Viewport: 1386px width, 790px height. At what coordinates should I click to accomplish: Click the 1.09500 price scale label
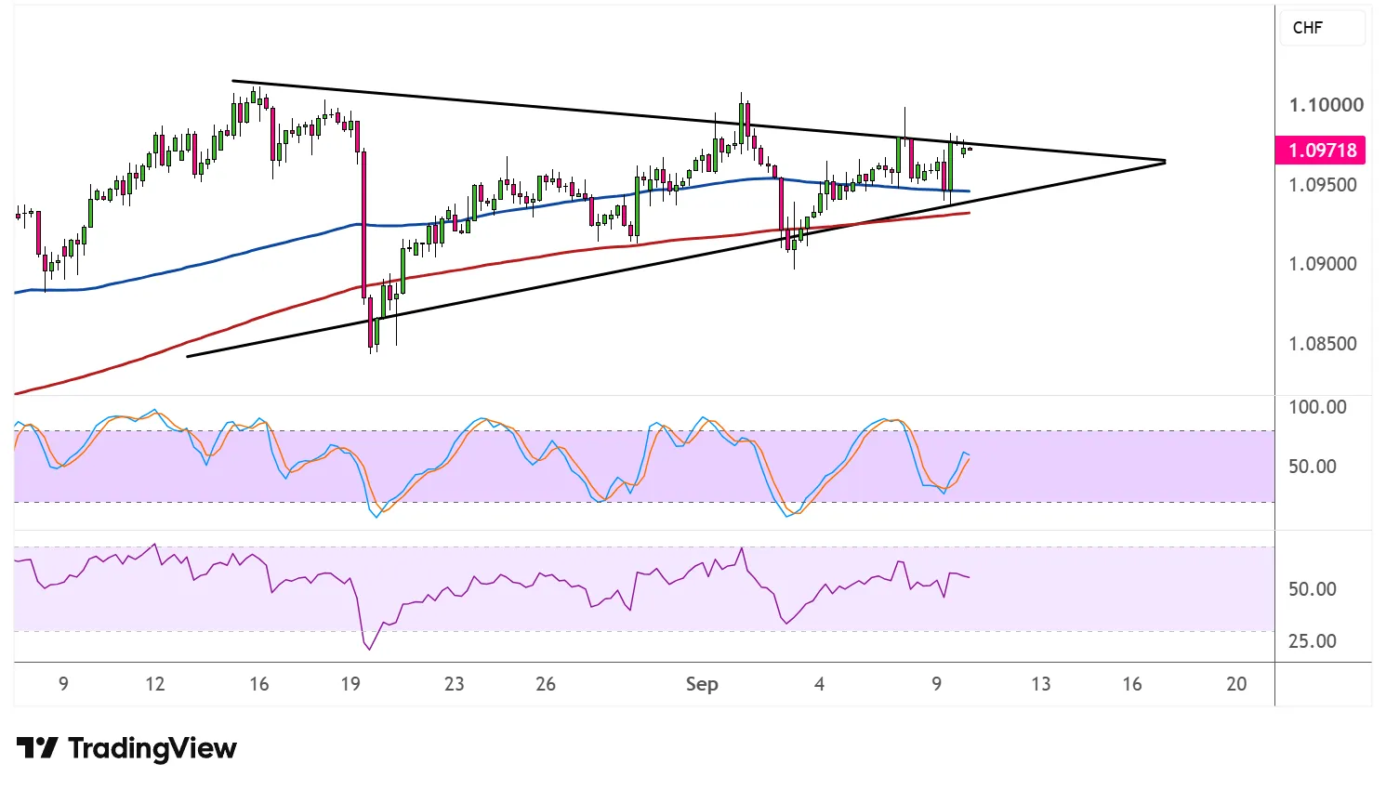coord(1322,184)
